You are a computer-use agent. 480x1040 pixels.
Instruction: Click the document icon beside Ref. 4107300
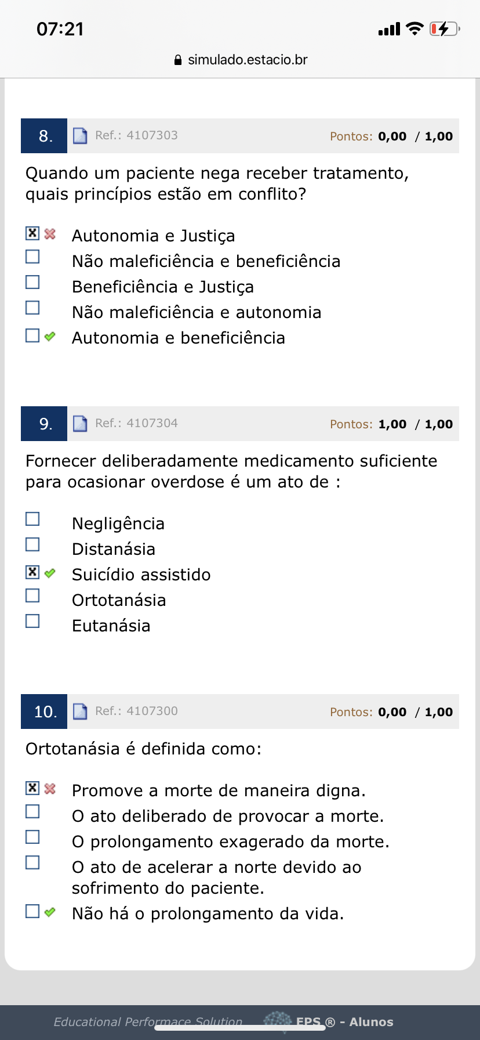point(80,712)
